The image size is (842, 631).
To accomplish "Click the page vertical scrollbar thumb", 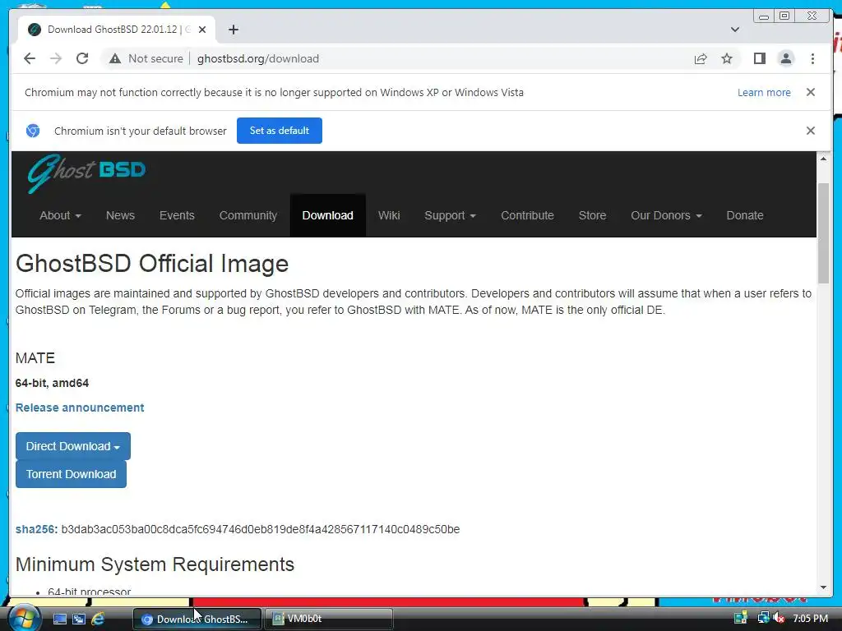I will (823, 233).
